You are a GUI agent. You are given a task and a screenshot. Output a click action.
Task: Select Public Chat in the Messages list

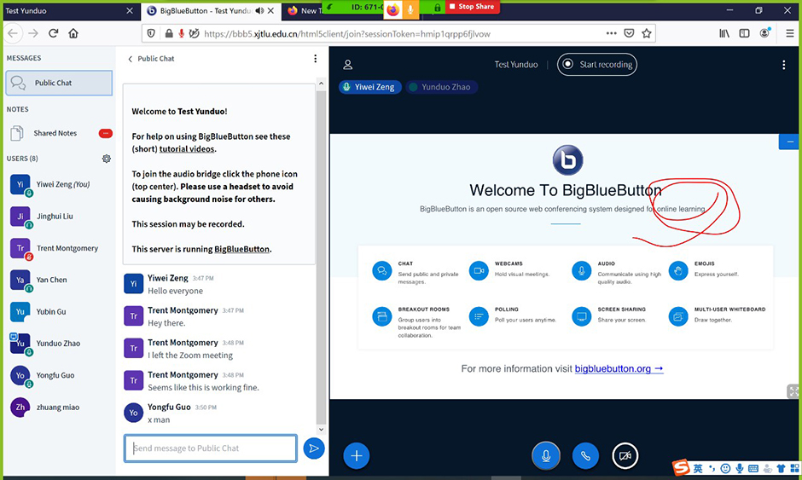(59, 83)
